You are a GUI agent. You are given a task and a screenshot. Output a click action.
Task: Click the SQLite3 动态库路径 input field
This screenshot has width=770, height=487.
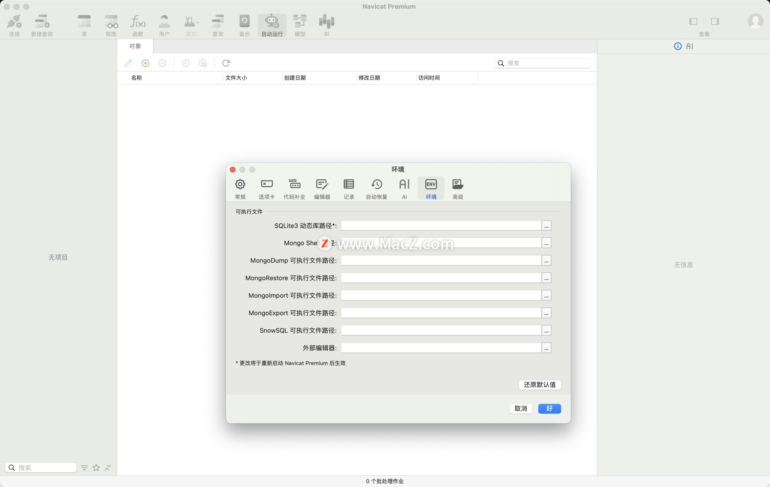[x=441, y=225]
